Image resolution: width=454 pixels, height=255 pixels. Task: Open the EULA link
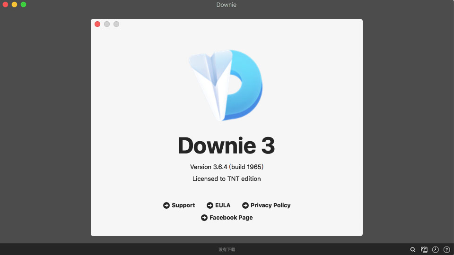218,205
